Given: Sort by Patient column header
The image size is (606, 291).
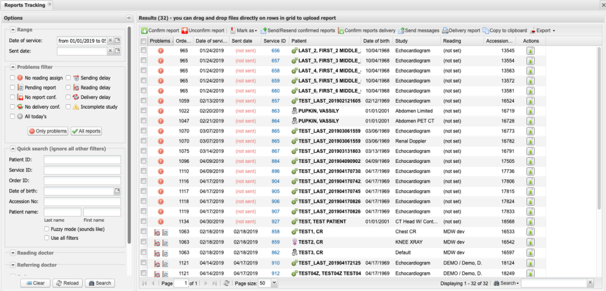Looking at the screenshot, I should 324,41.
